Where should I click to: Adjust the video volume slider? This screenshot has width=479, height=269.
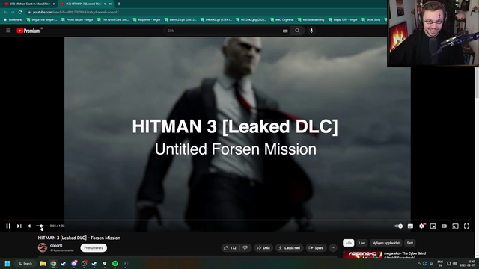click(x=42, y=226)
